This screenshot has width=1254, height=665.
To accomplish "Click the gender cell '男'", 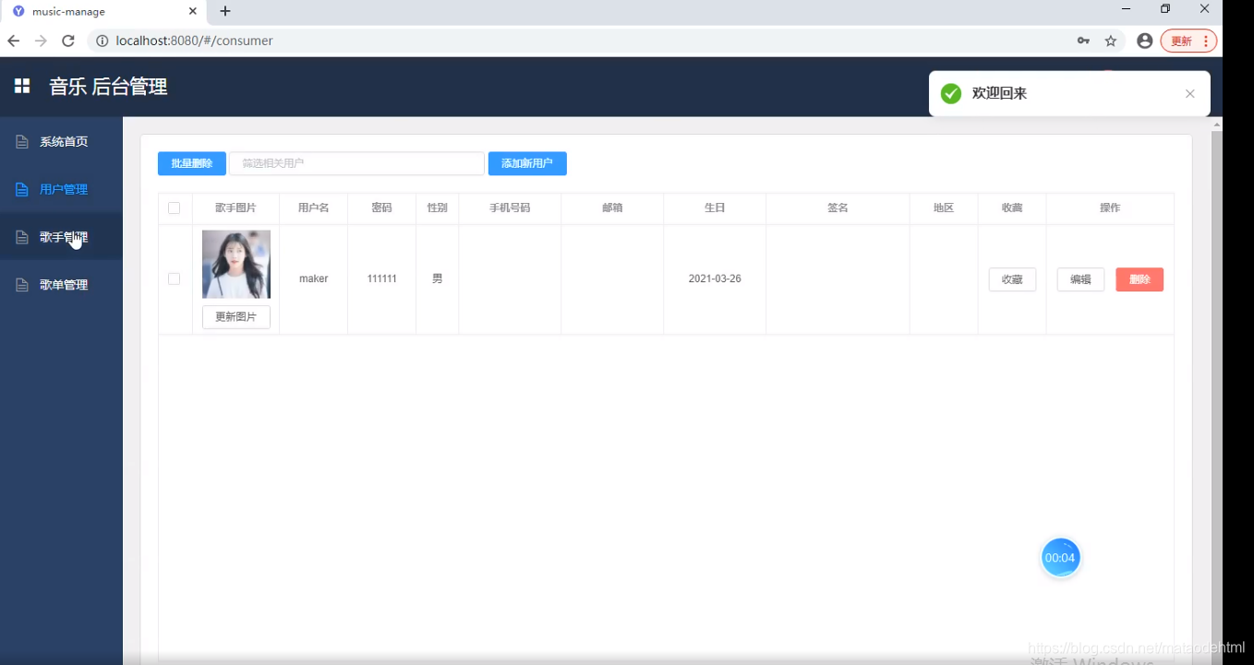I will [x=438, y=279].
